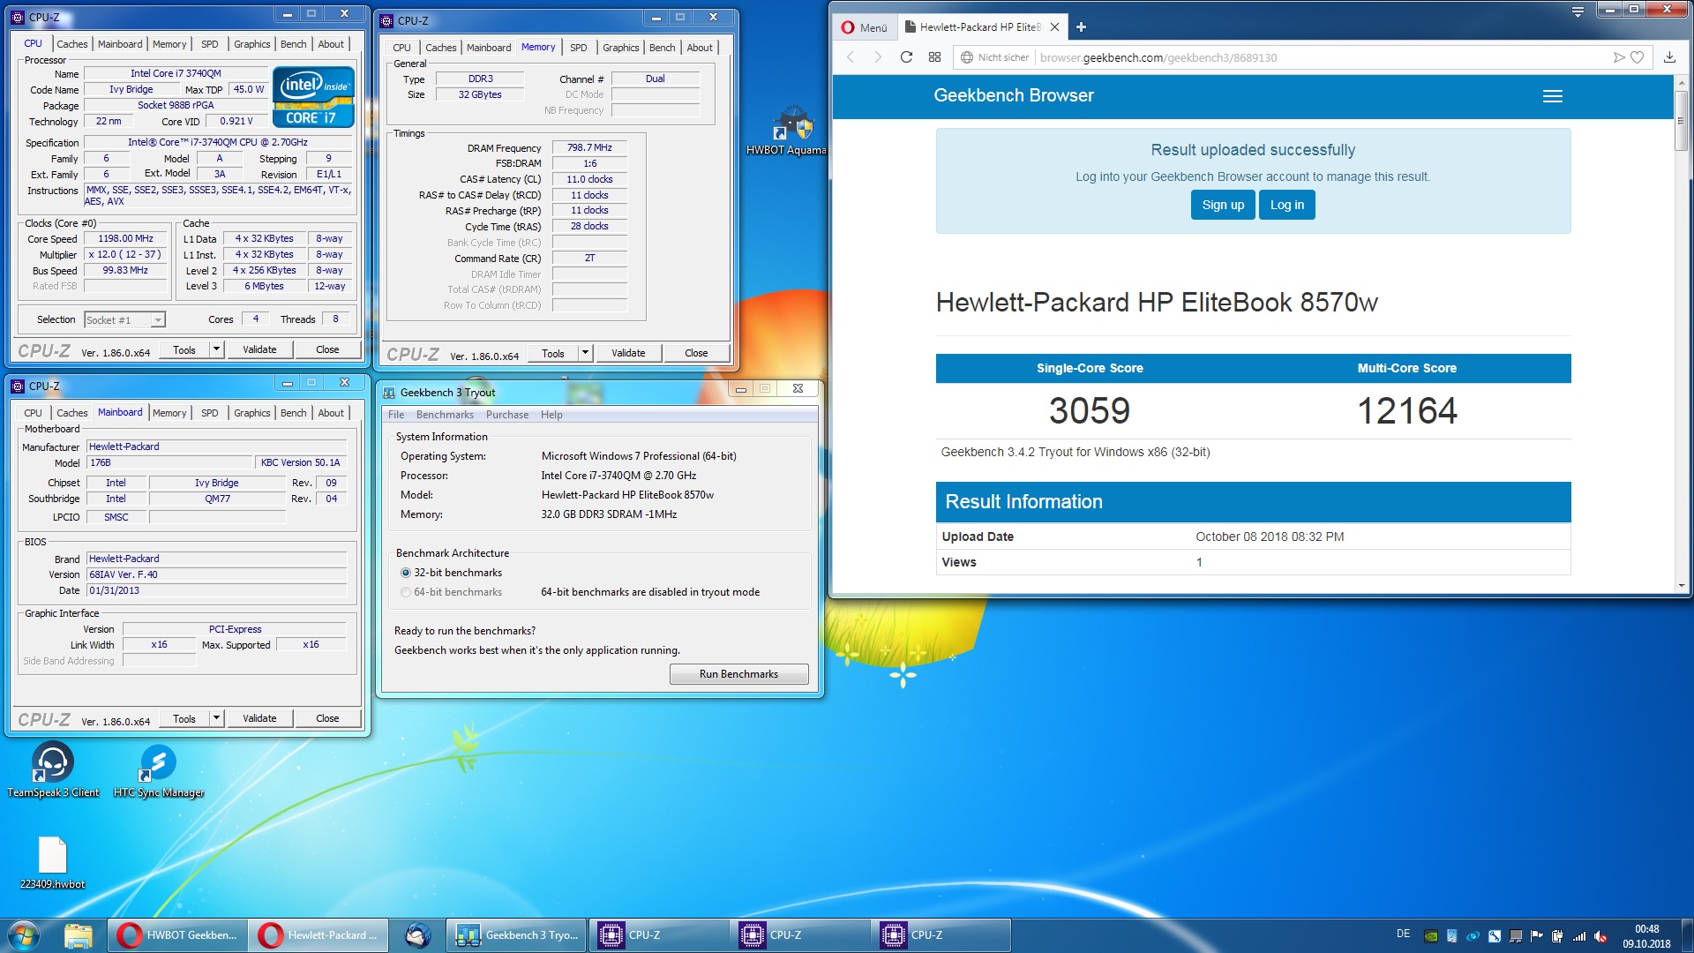Click DRAM Frequency value 798.7 MHz
Screen dimensions: 1694x953
click(x=589, y=147)
